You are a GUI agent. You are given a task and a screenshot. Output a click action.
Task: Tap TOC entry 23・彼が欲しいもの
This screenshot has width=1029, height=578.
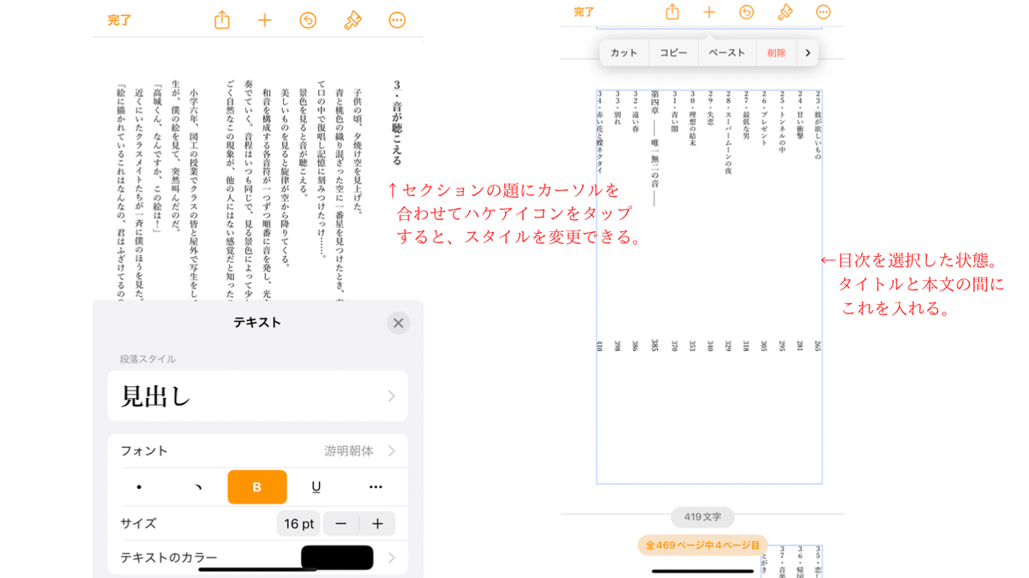[x=818, y=126]
